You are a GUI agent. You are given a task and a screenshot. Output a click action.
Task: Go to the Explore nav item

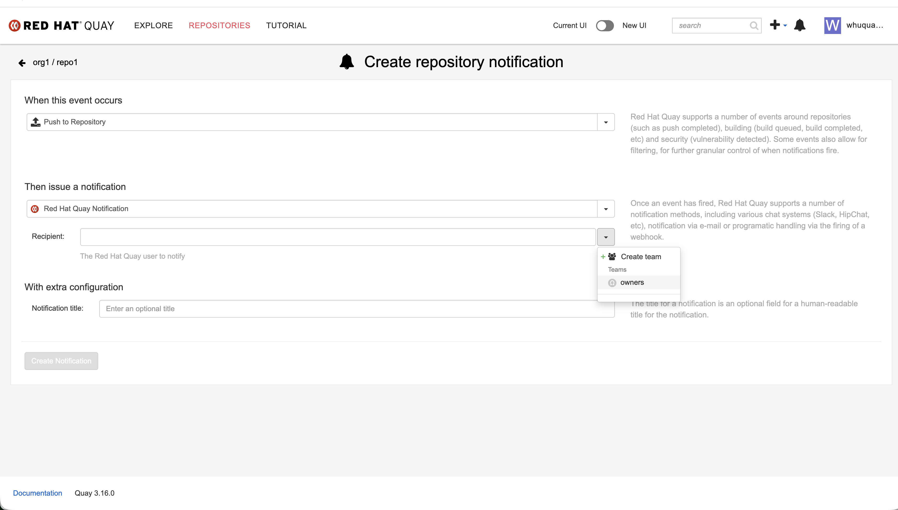(x=153, y=26)
